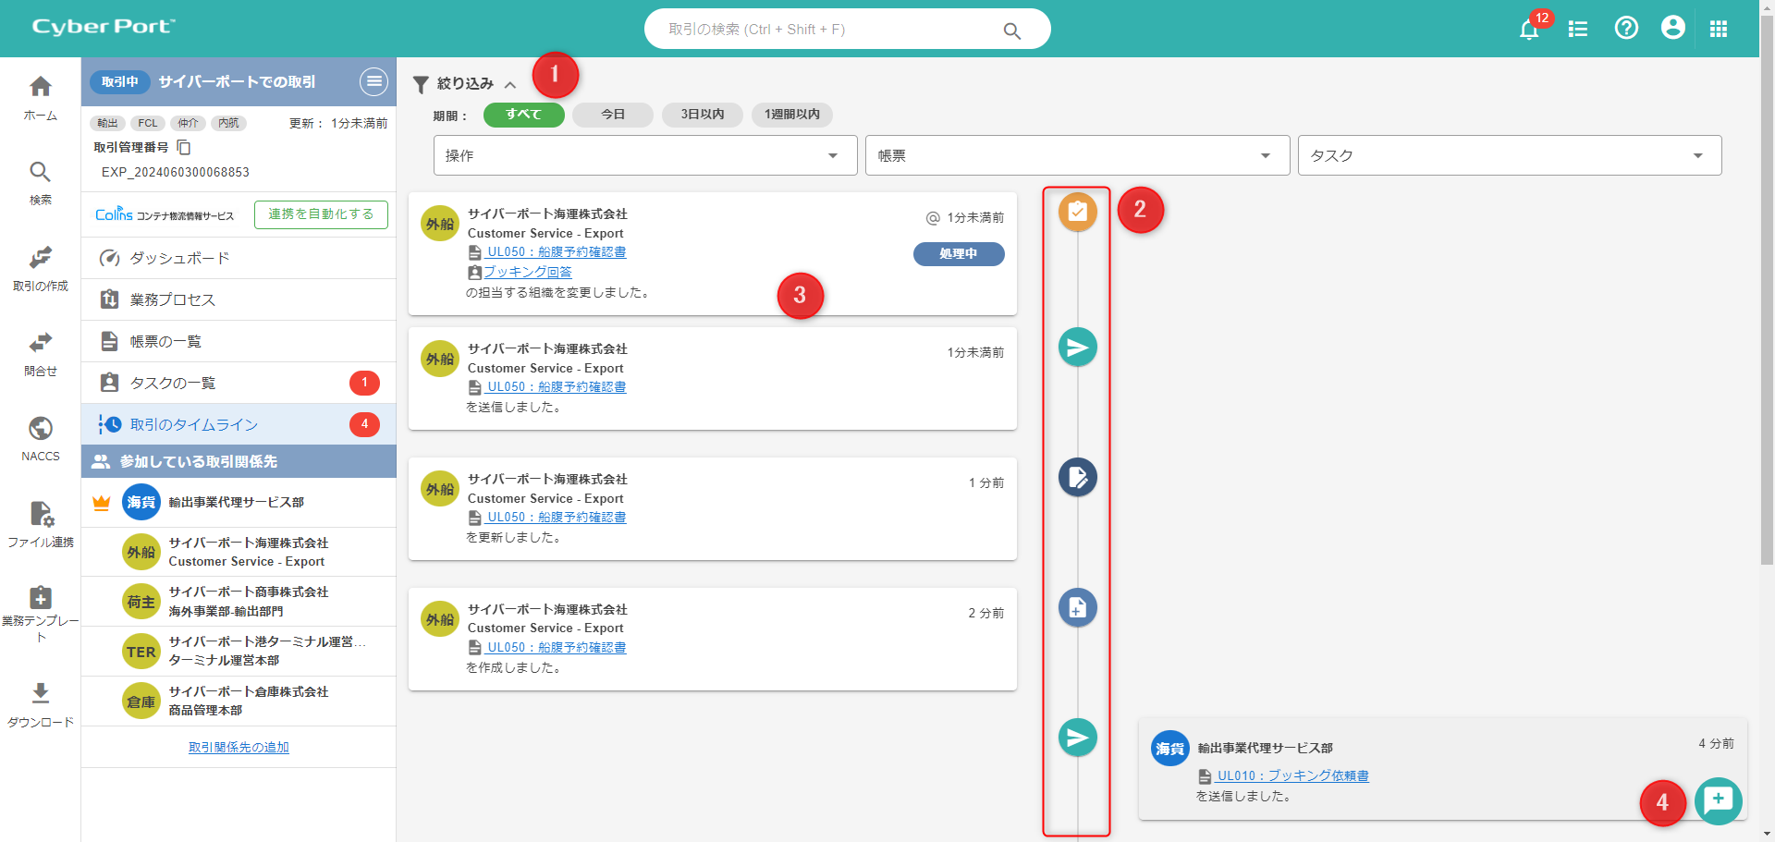This screenshot has width=1775, height=842.
Task: Select the 今日 period filter
Action: 612,115
